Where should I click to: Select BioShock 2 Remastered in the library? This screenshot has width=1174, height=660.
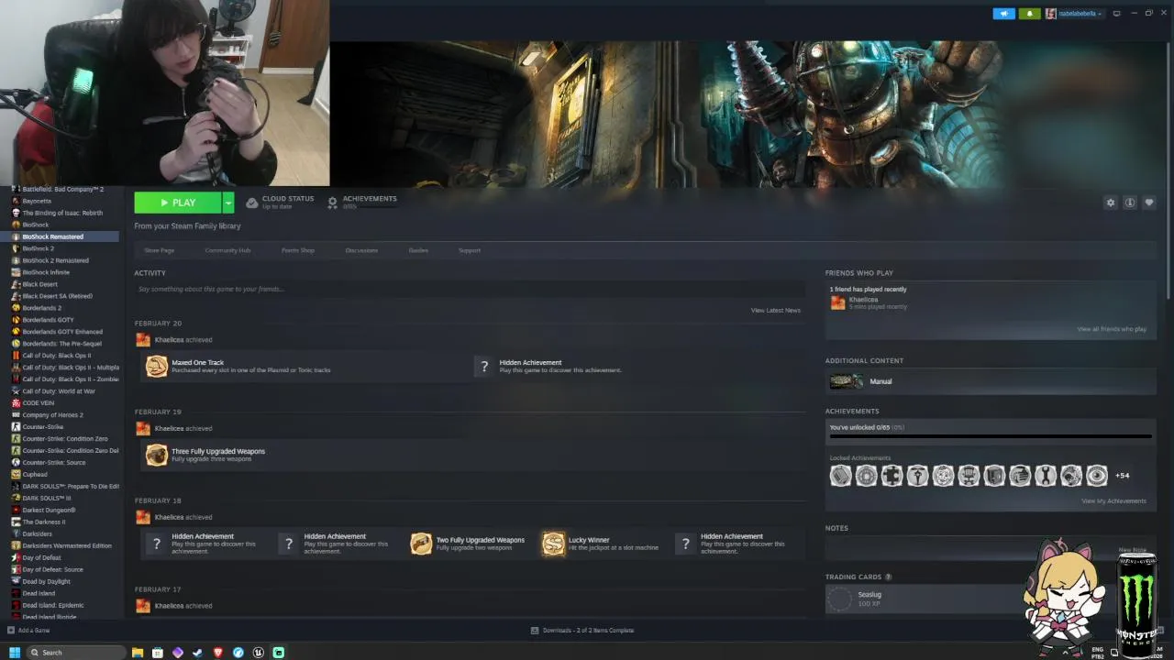click(55, 260)
